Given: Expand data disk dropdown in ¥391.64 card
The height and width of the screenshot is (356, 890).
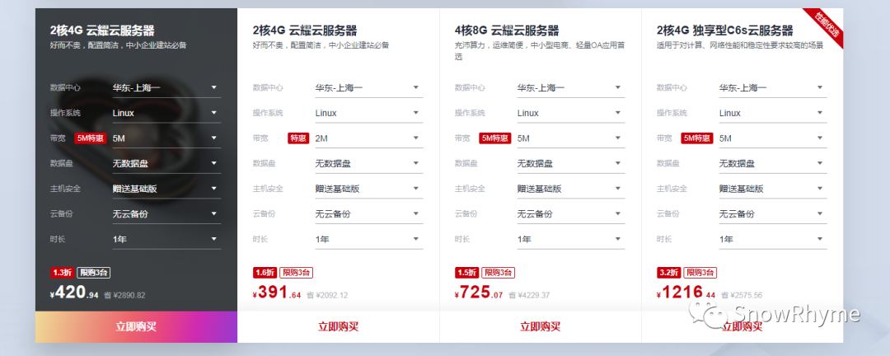Looking at the screenshot, I should tap(369, 163).
